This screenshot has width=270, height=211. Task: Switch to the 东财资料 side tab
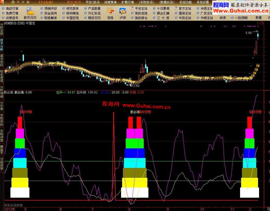tap(2, 120)
